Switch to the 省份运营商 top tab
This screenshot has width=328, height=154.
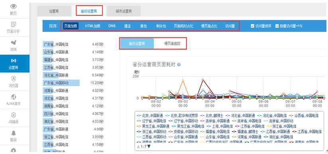(89, 11)
